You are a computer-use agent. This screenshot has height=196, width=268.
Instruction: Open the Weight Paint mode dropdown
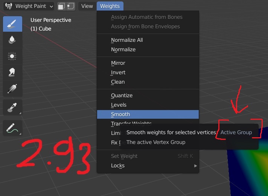click(x=29, y=6)
